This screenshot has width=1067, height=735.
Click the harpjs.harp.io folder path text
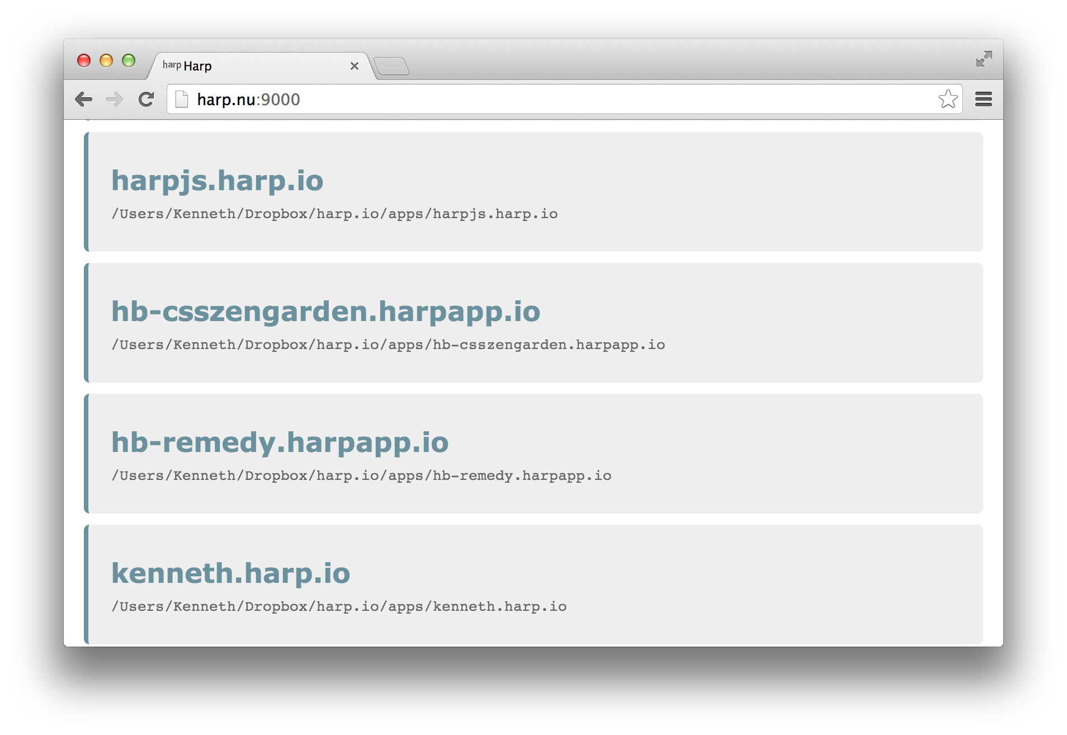(x=335, y=214)
